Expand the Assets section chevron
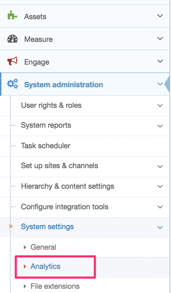 point(160,16)
